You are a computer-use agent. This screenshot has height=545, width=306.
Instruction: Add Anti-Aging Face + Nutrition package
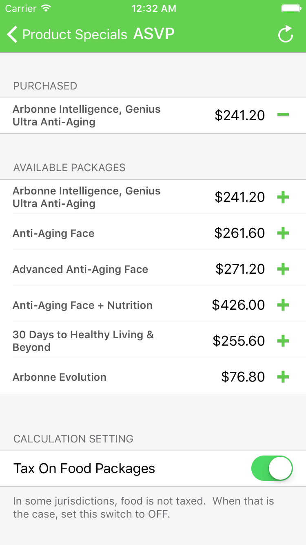(283, 305)
